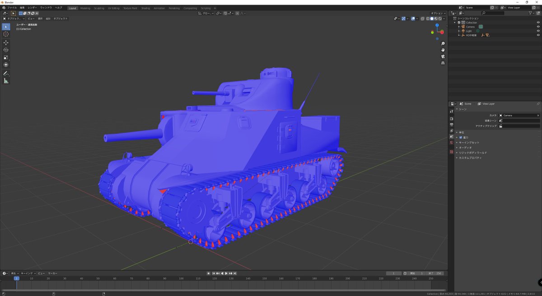
Task: Activate the 3D Cursor tool
Action: pyautogui.click(x=6, y=34)
